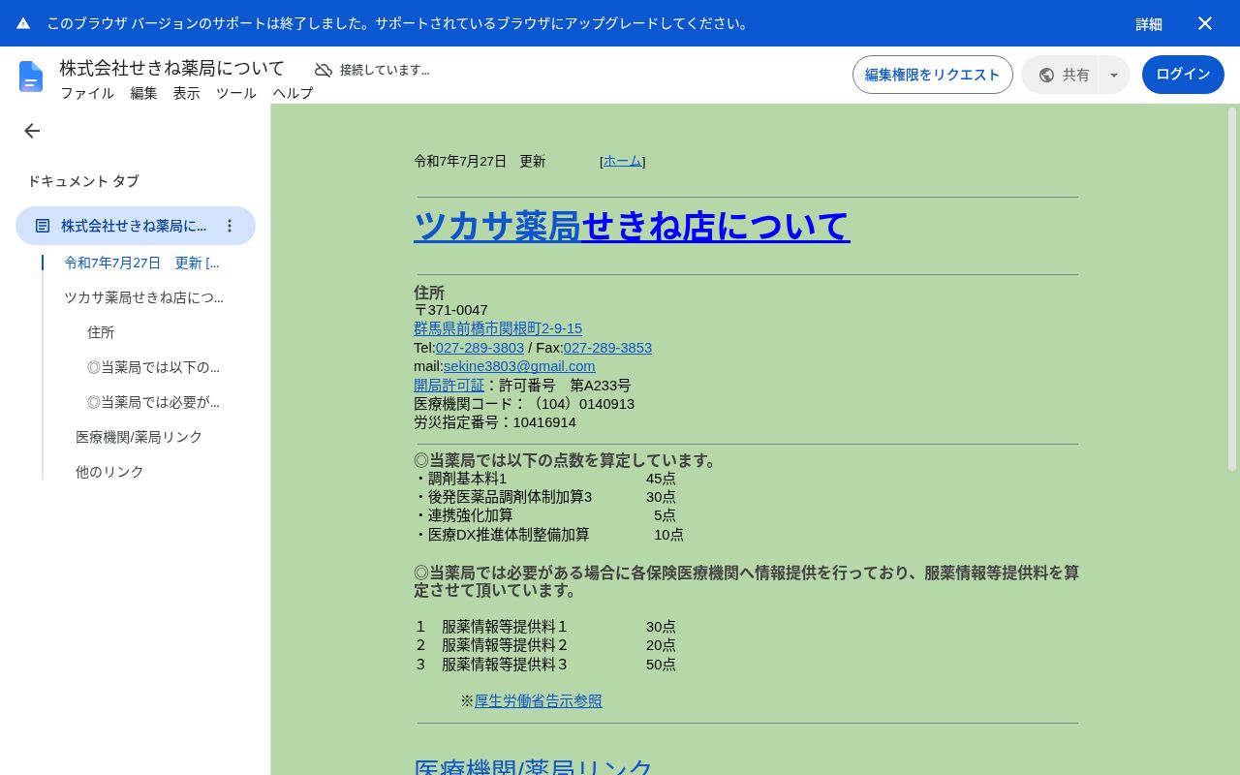Open the address link 群馬県前橋市関根町2-9-15
1240x775 pixels.
click(x=498, y=328)
